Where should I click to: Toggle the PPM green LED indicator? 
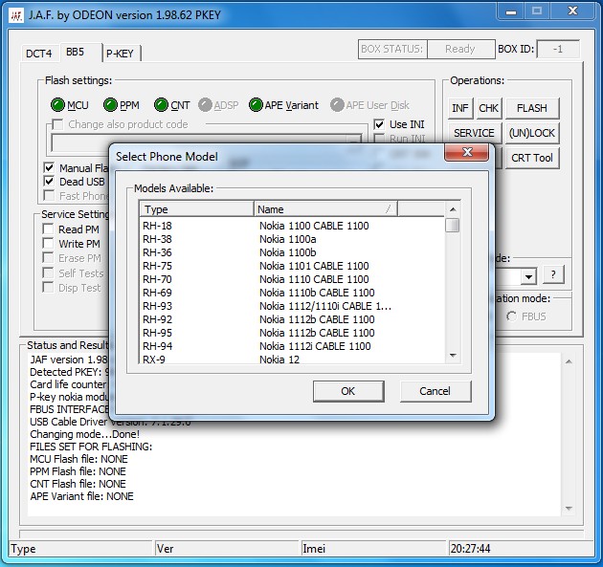tap(110, 105)
